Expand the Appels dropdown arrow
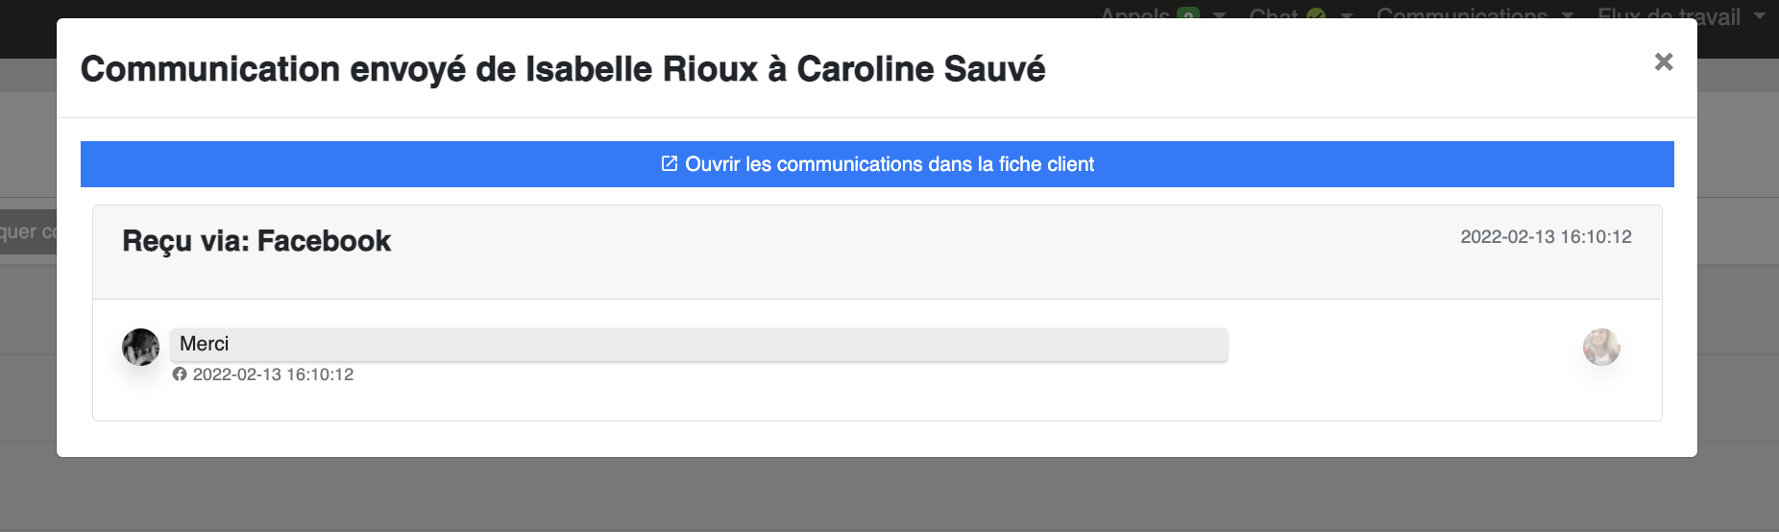 [x=1220, y=15]
